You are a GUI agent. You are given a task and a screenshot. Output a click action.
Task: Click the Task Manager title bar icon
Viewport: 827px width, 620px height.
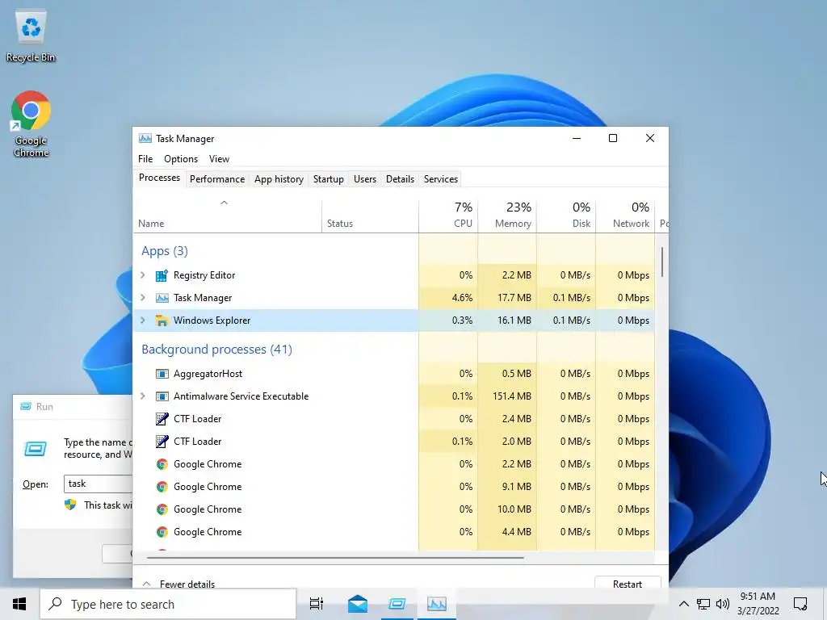(x=145, y=139)
